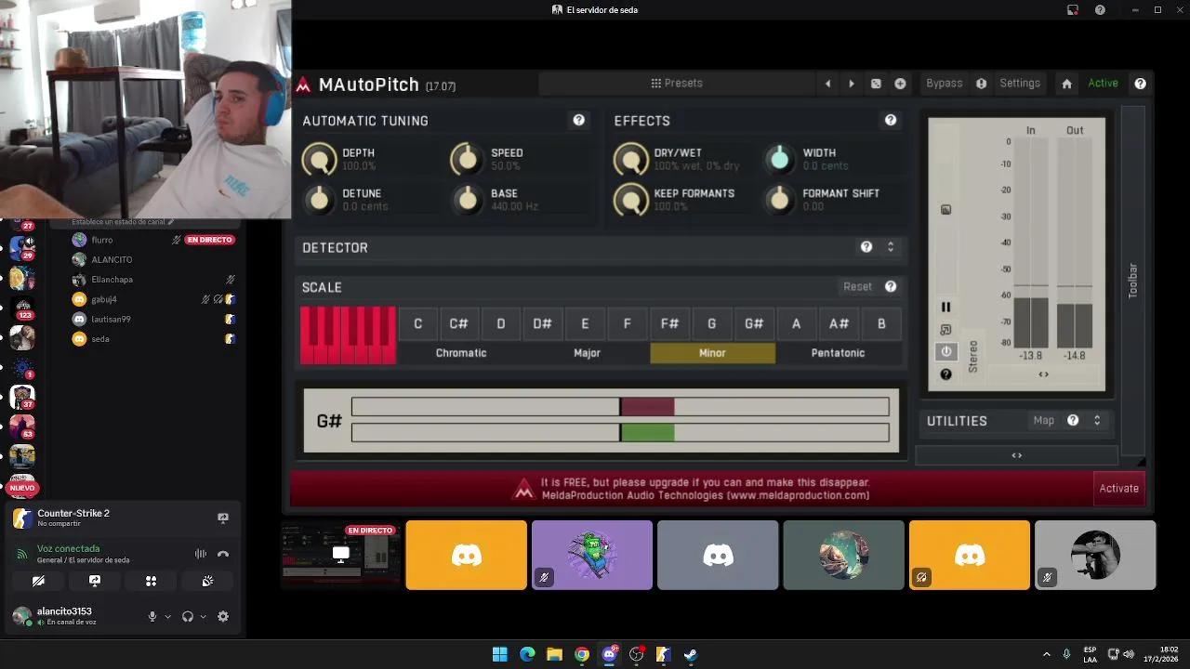This screenshot has width=1190, height=669.
Task: Open the Presets menu in MAutoPitch
Action: coord(676,84)
